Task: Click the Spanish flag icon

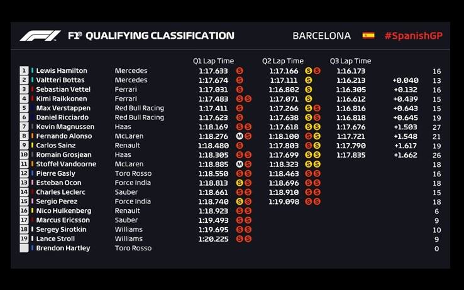Action: click(368, 36)
